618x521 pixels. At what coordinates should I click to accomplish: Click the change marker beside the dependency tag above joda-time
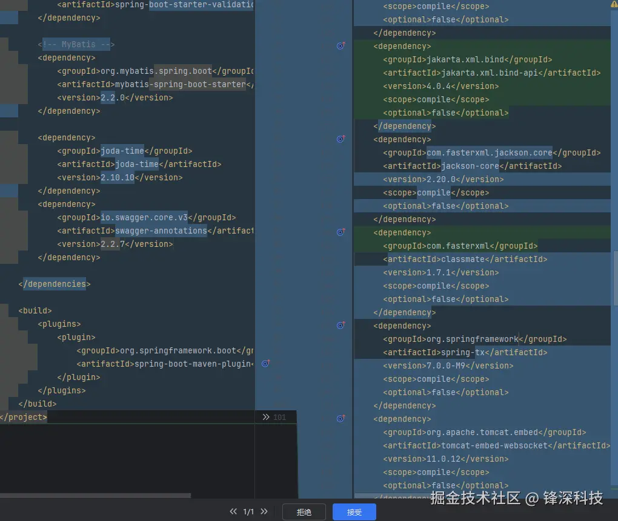341,139
